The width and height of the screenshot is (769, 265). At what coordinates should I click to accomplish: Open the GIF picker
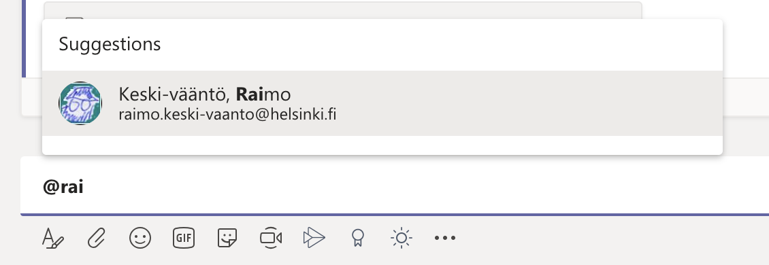[x=184, y=238]
